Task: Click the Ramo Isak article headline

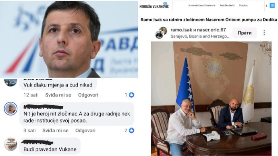Action: [209, 20]
